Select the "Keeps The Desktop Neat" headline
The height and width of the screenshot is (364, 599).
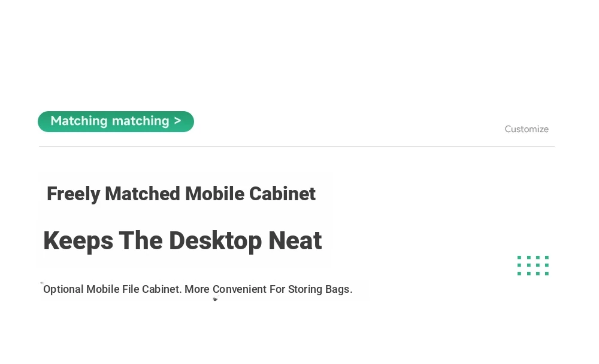pos(183,241)
